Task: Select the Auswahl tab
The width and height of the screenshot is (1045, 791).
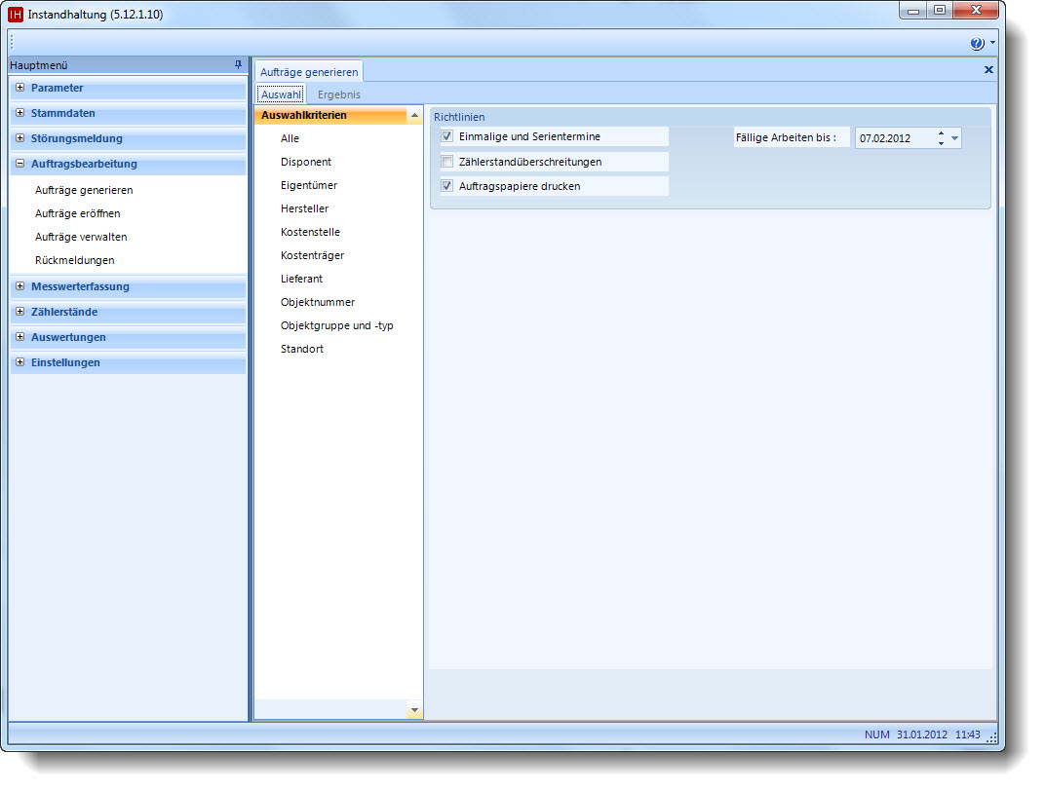Action: [281, 94]
